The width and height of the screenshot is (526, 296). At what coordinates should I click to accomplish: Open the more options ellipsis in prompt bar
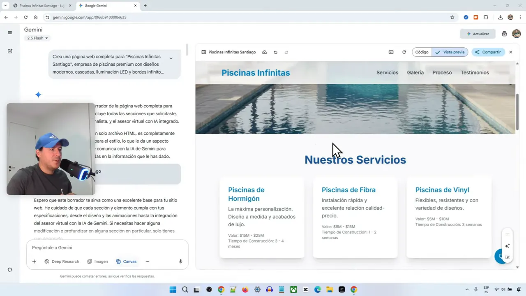click(147, 261)
